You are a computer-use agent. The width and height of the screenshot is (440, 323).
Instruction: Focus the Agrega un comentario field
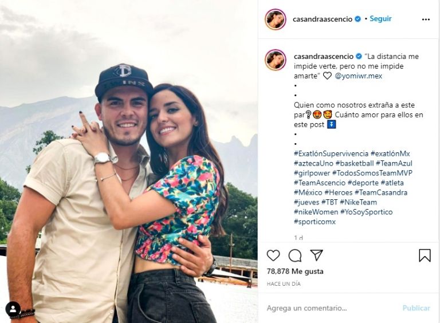tap(331, 308)
